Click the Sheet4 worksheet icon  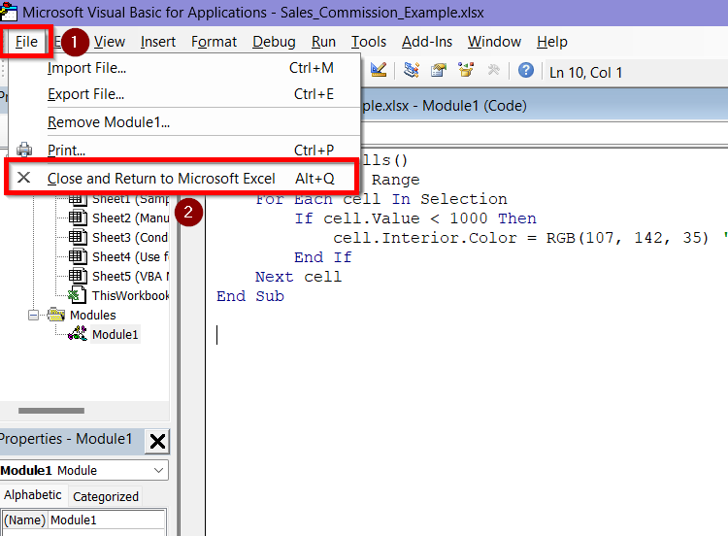(x=78, y=256)
